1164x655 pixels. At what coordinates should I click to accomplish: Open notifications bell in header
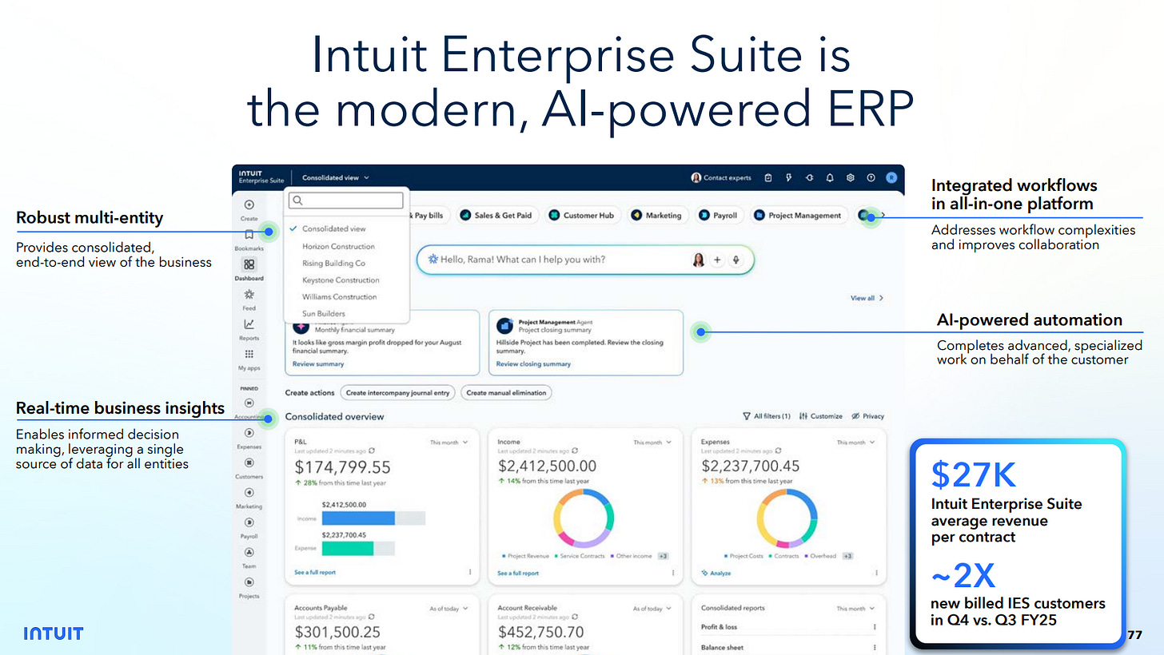pos(830,178)
